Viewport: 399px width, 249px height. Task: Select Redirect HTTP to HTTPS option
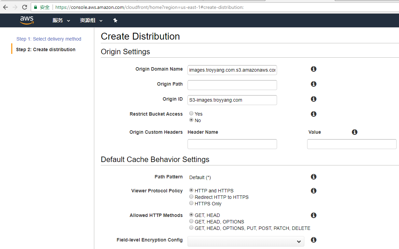click(191, 197)
